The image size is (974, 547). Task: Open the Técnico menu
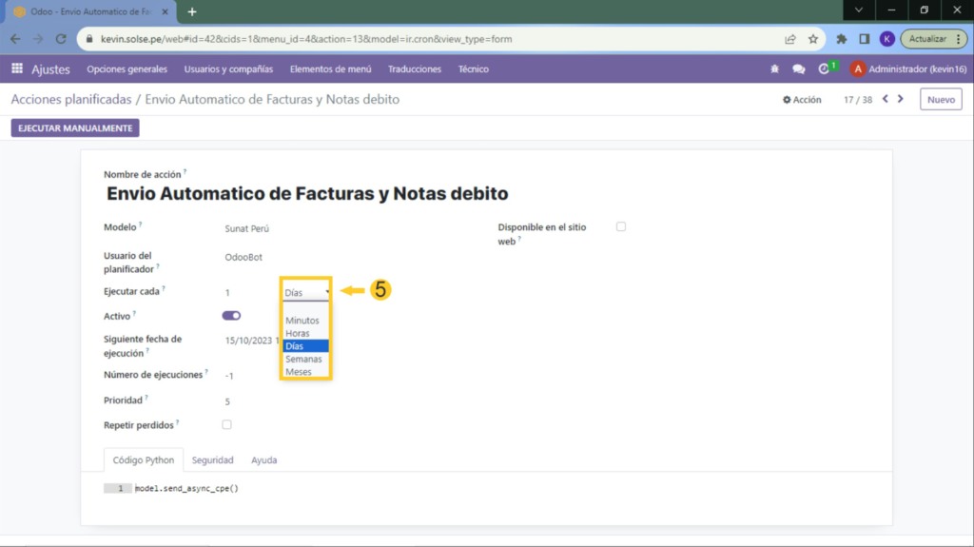click(473, 69)
